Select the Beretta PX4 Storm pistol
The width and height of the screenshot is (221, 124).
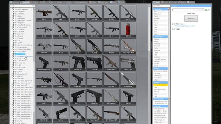pyautogui.click(x=44, y=63)
